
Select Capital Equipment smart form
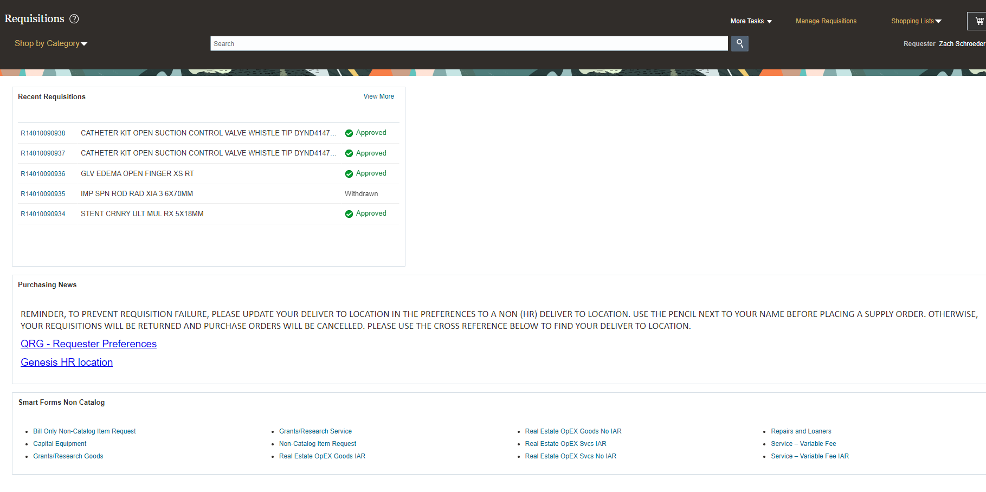coord(60,443)
